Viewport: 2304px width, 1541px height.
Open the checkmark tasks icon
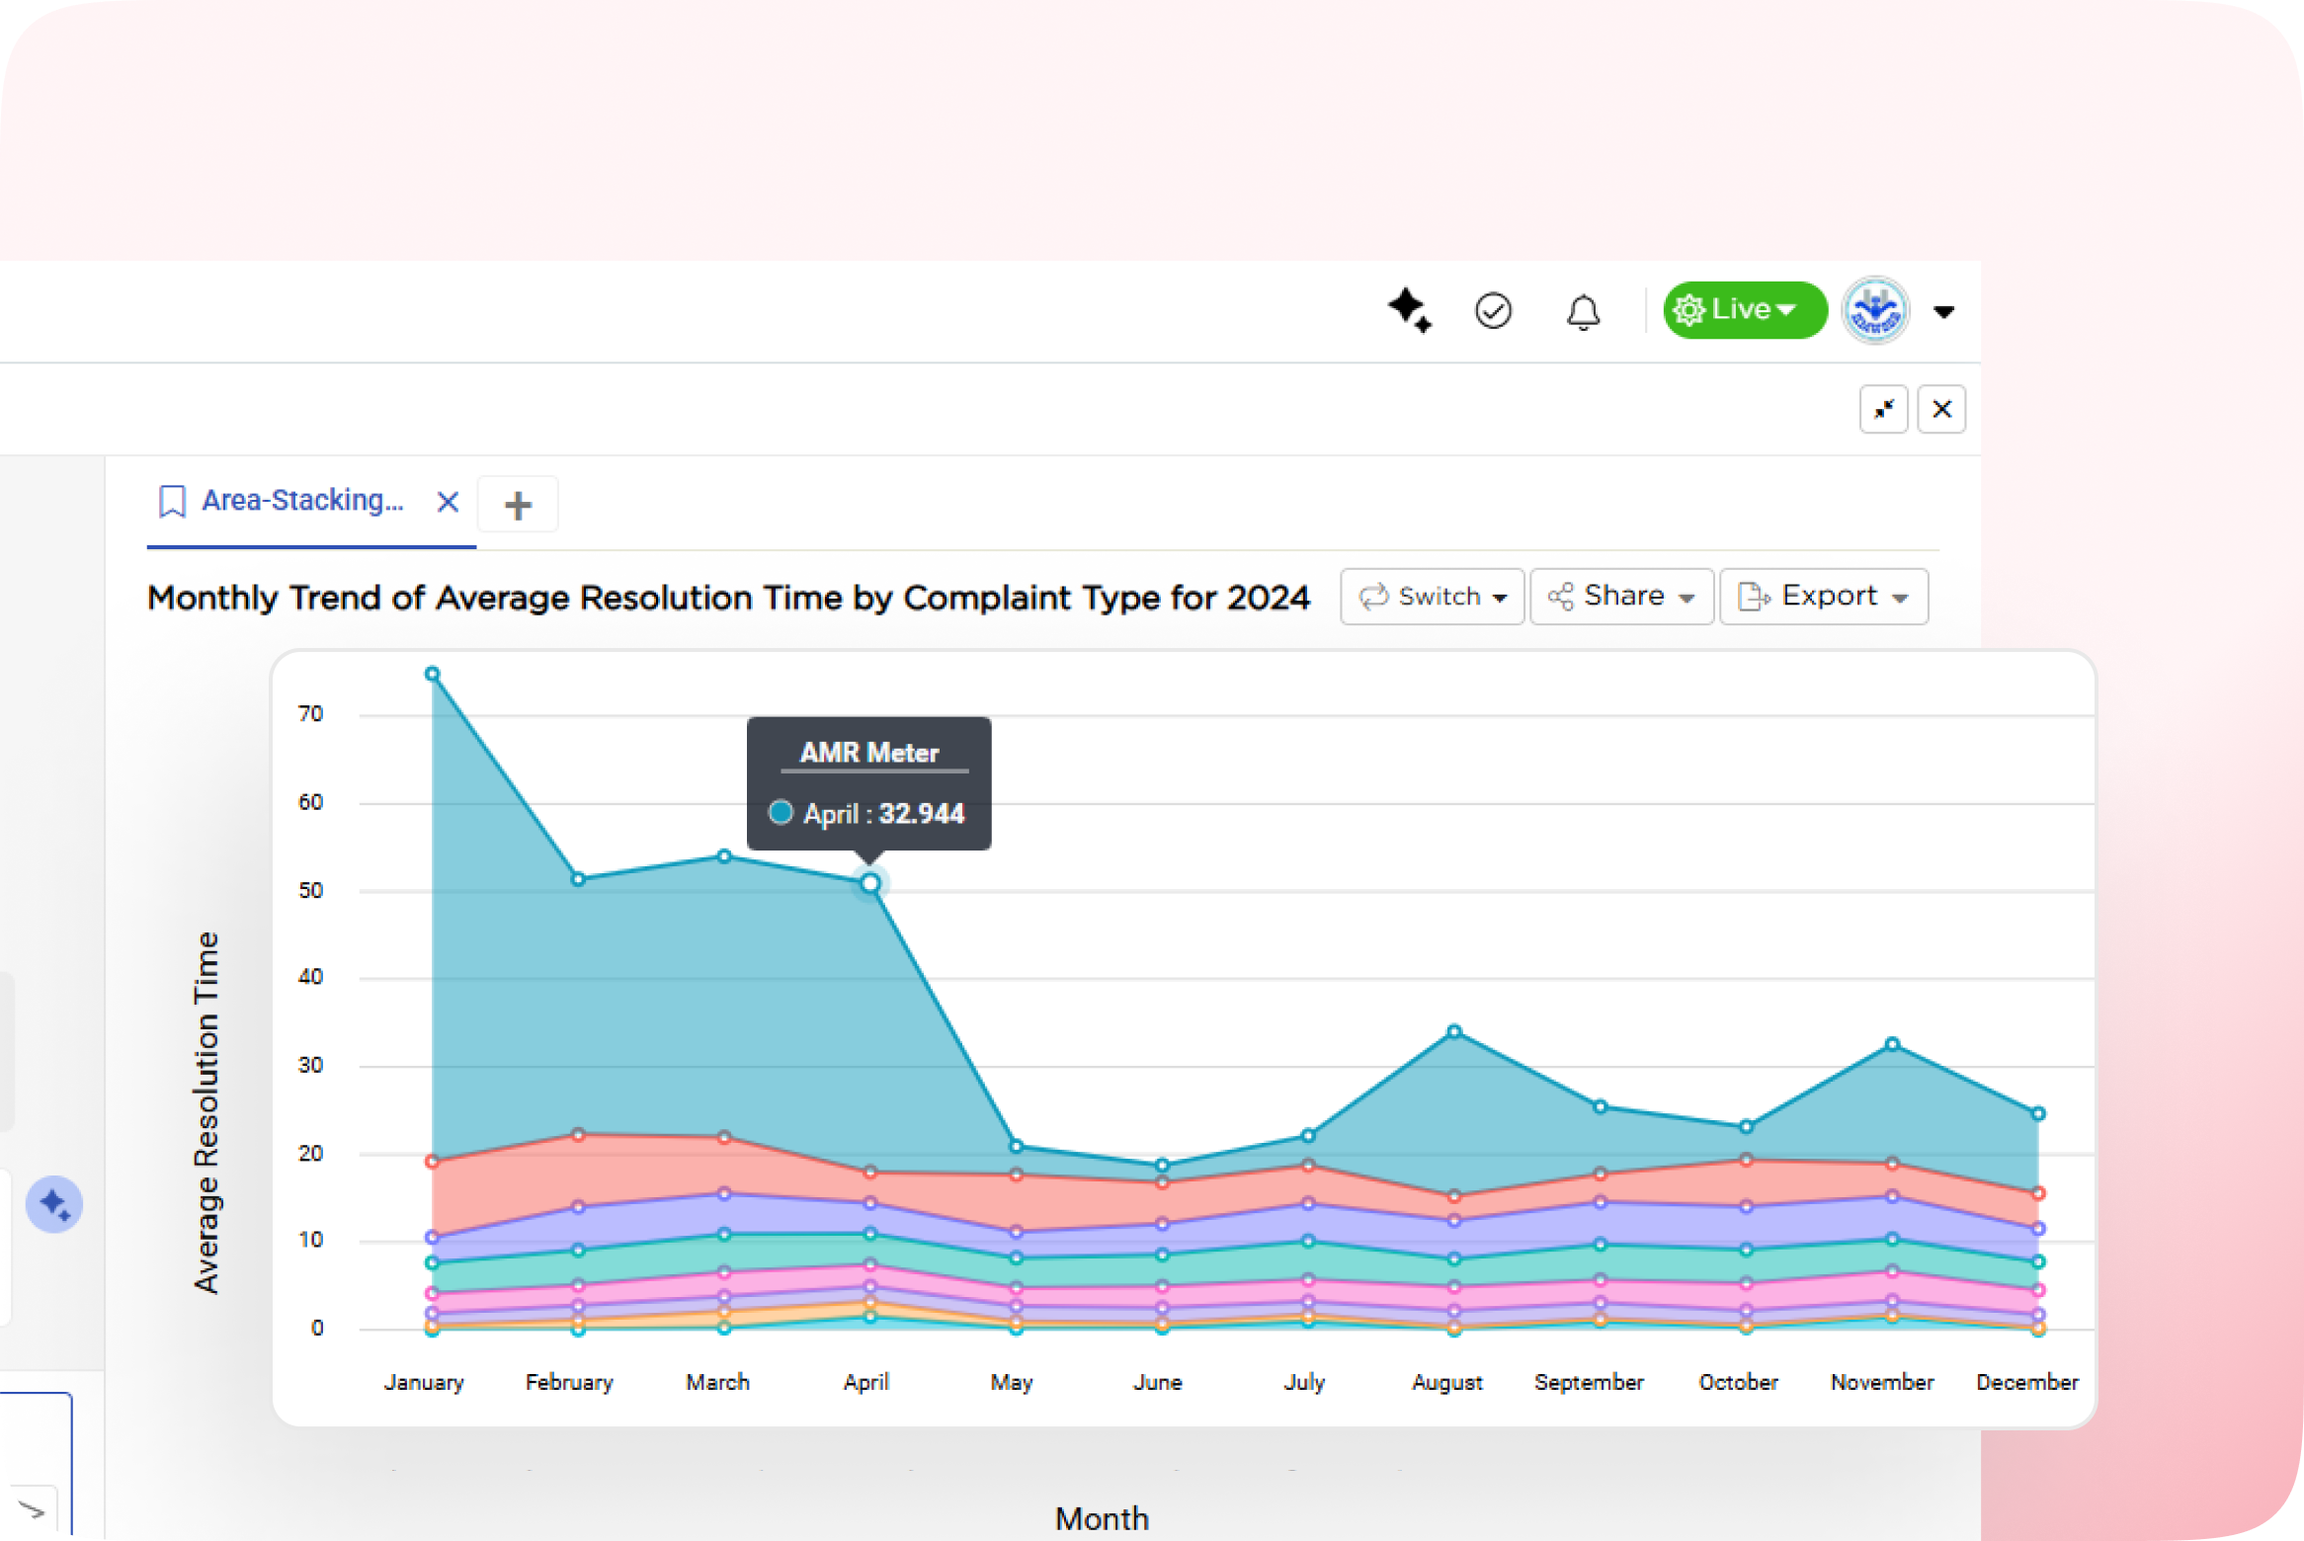1493,311
